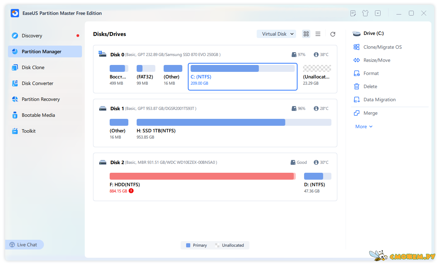The image size is (439, 265).
Task: Click Format action
Action: (x=371, y=73)
